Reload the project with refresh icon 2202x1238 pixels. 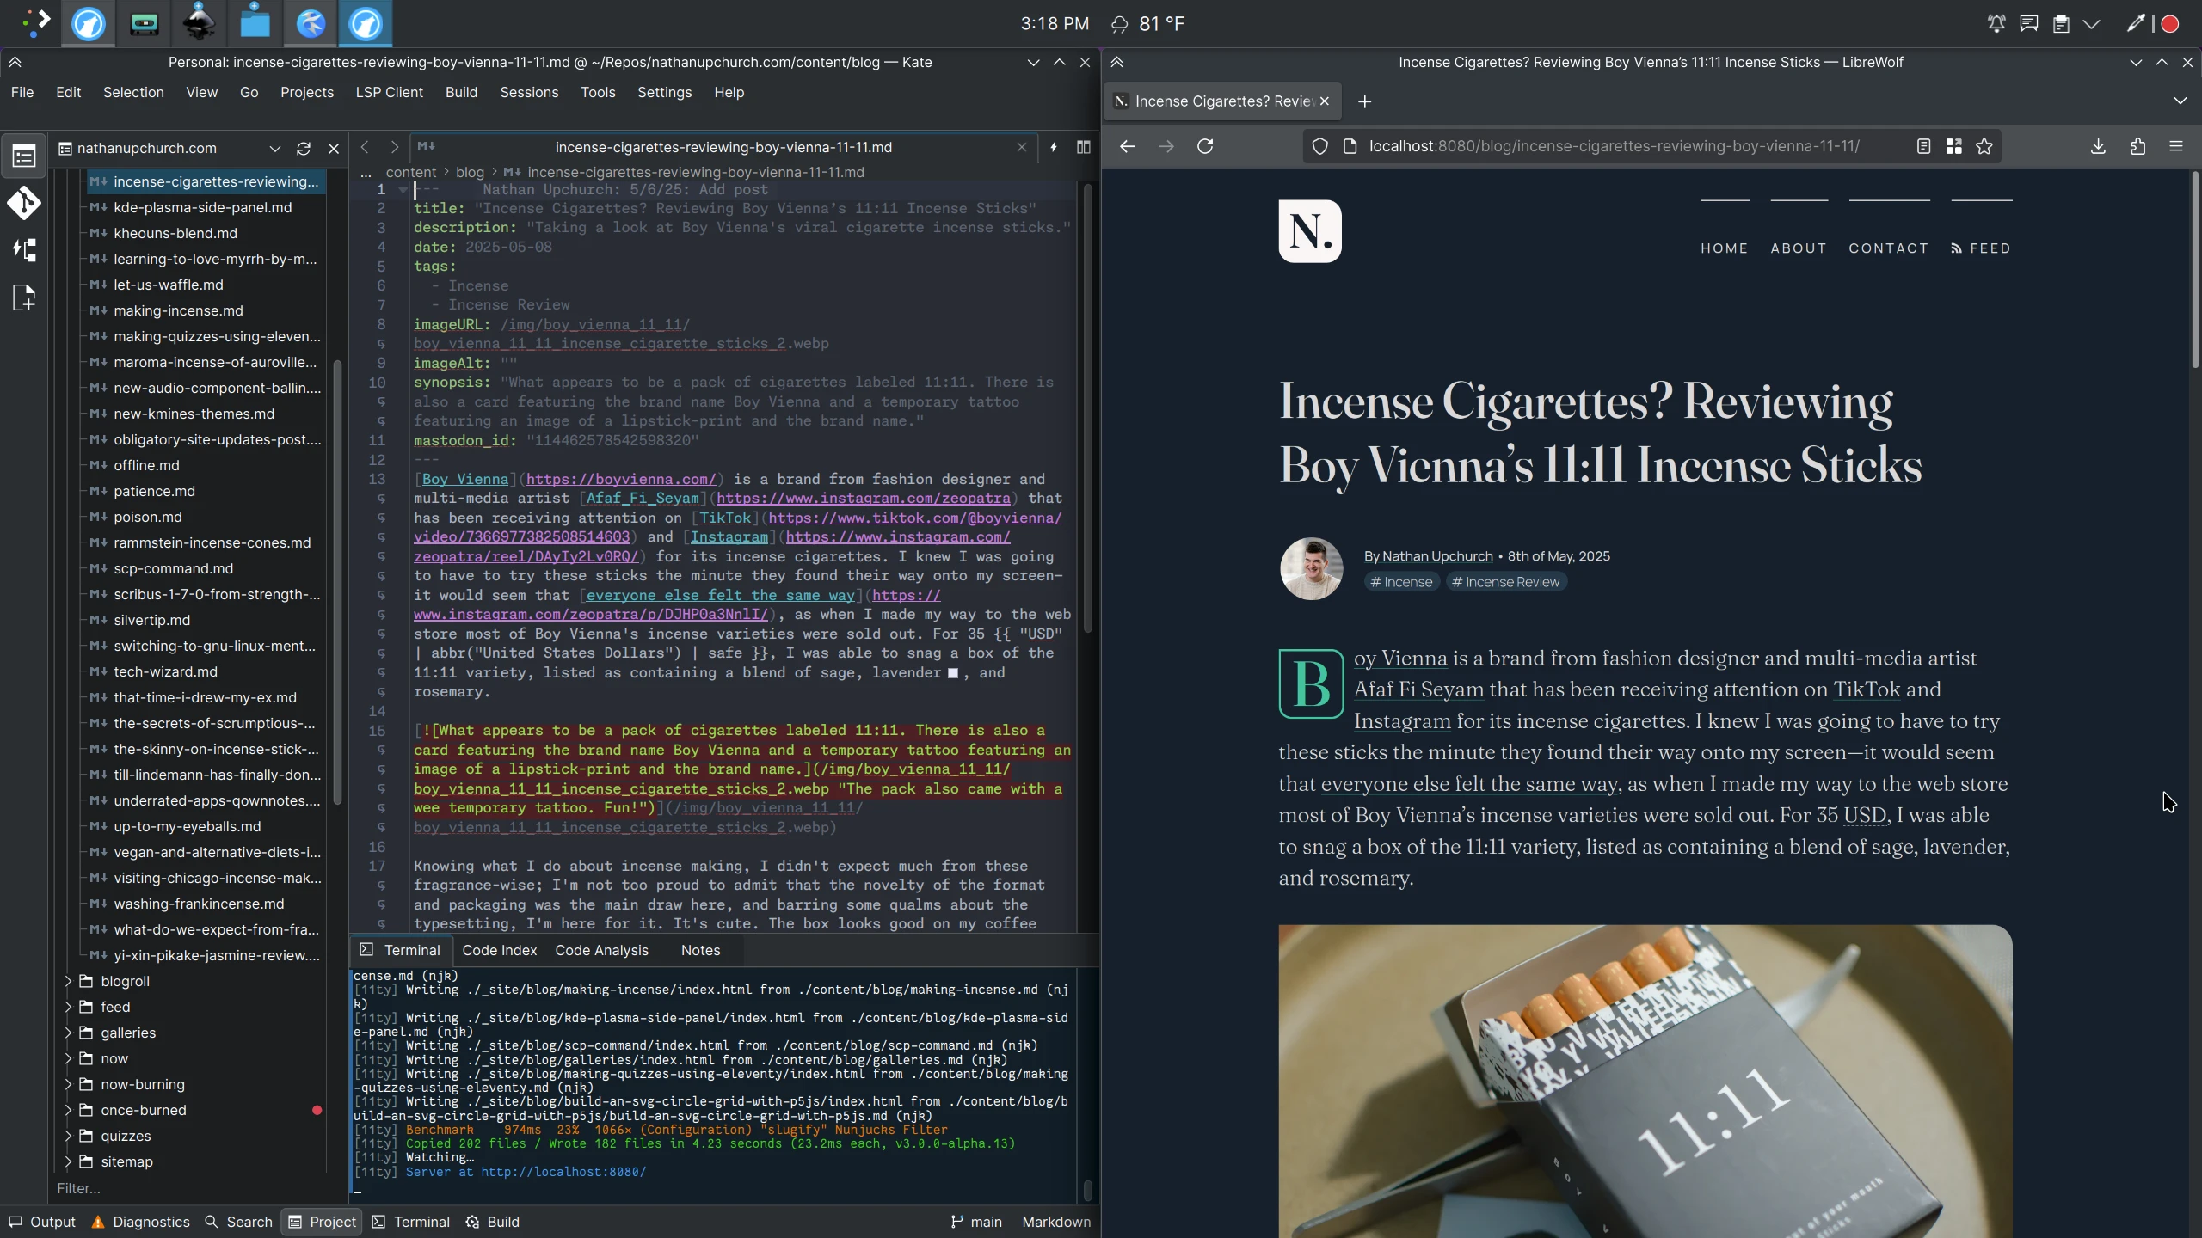pos(303,149)
